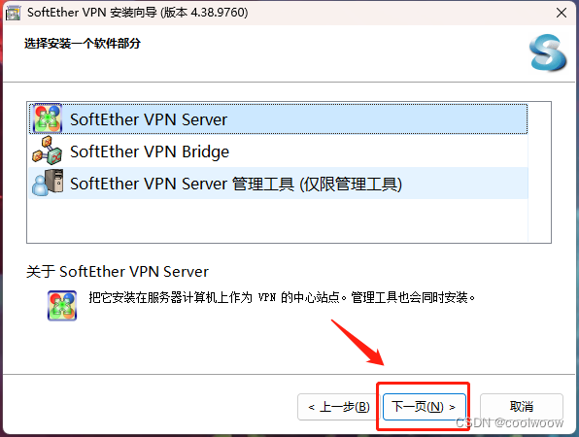Click the SoftEther VPN Server list icon

pyautogui.click(x=48, y=118)
